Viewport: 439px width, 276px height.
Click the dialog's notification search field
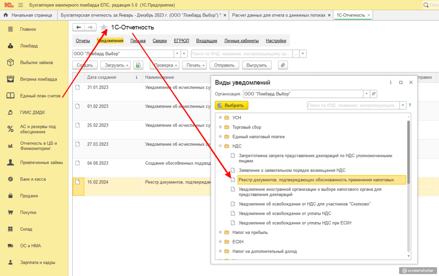354,105
